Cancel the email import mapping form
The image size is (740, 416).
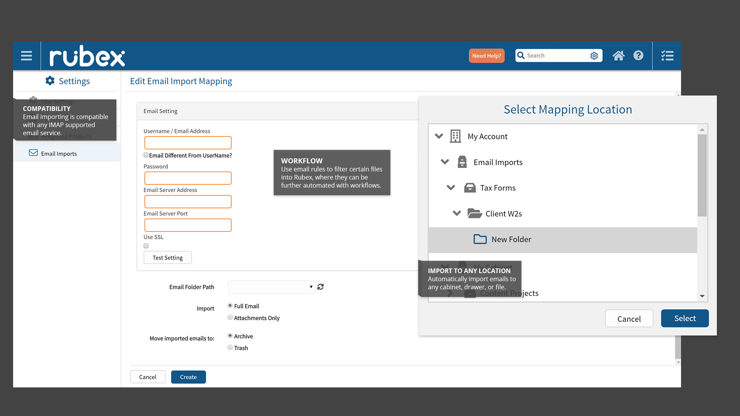(148, 377)
